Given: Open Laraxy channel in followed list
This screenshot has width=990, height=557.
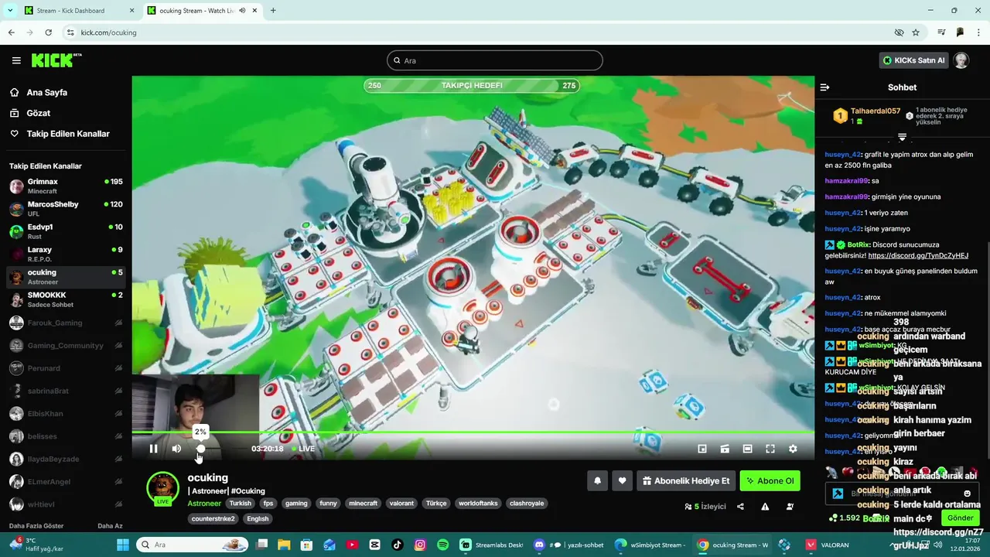Looking at the screenshot, I should tap(66, 255).
